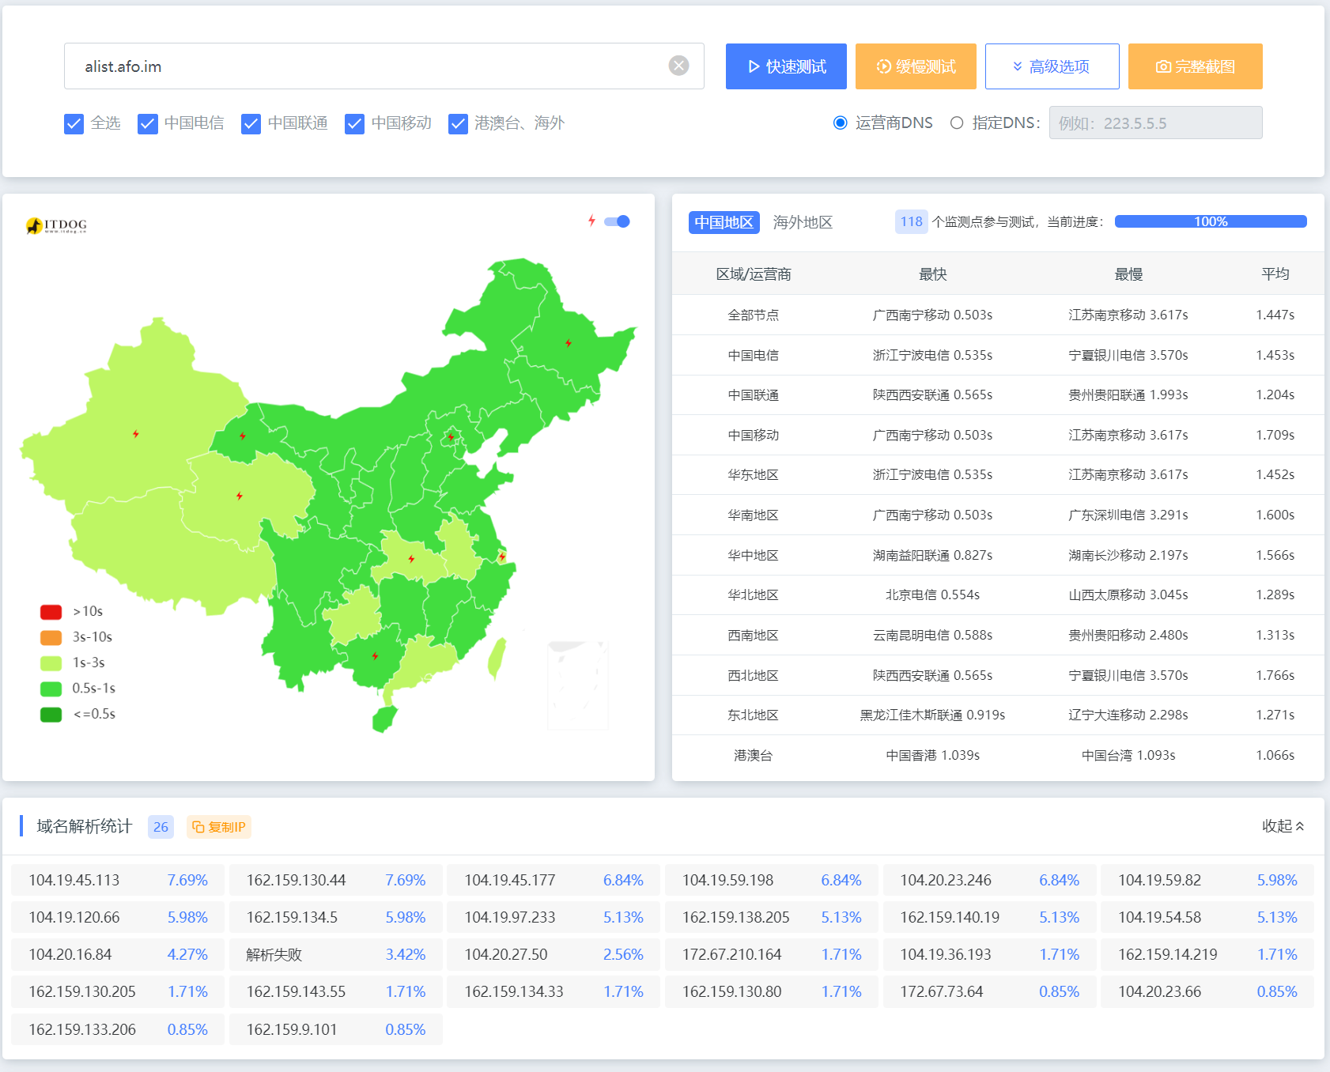Toggle the 全选 checkbox
Image resolution: width=1330 pixels, height=1072 pixels.
74,124
